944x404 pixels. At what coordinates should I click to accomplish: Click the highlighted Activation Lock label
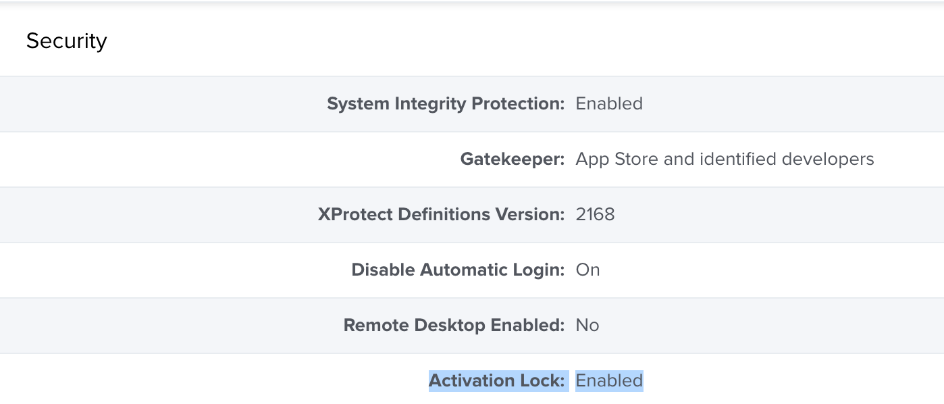pos(499,380)
